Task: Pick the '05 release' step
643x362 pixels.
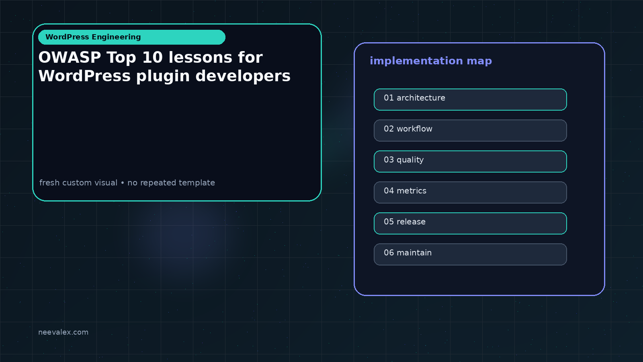Action: point(470,223)
